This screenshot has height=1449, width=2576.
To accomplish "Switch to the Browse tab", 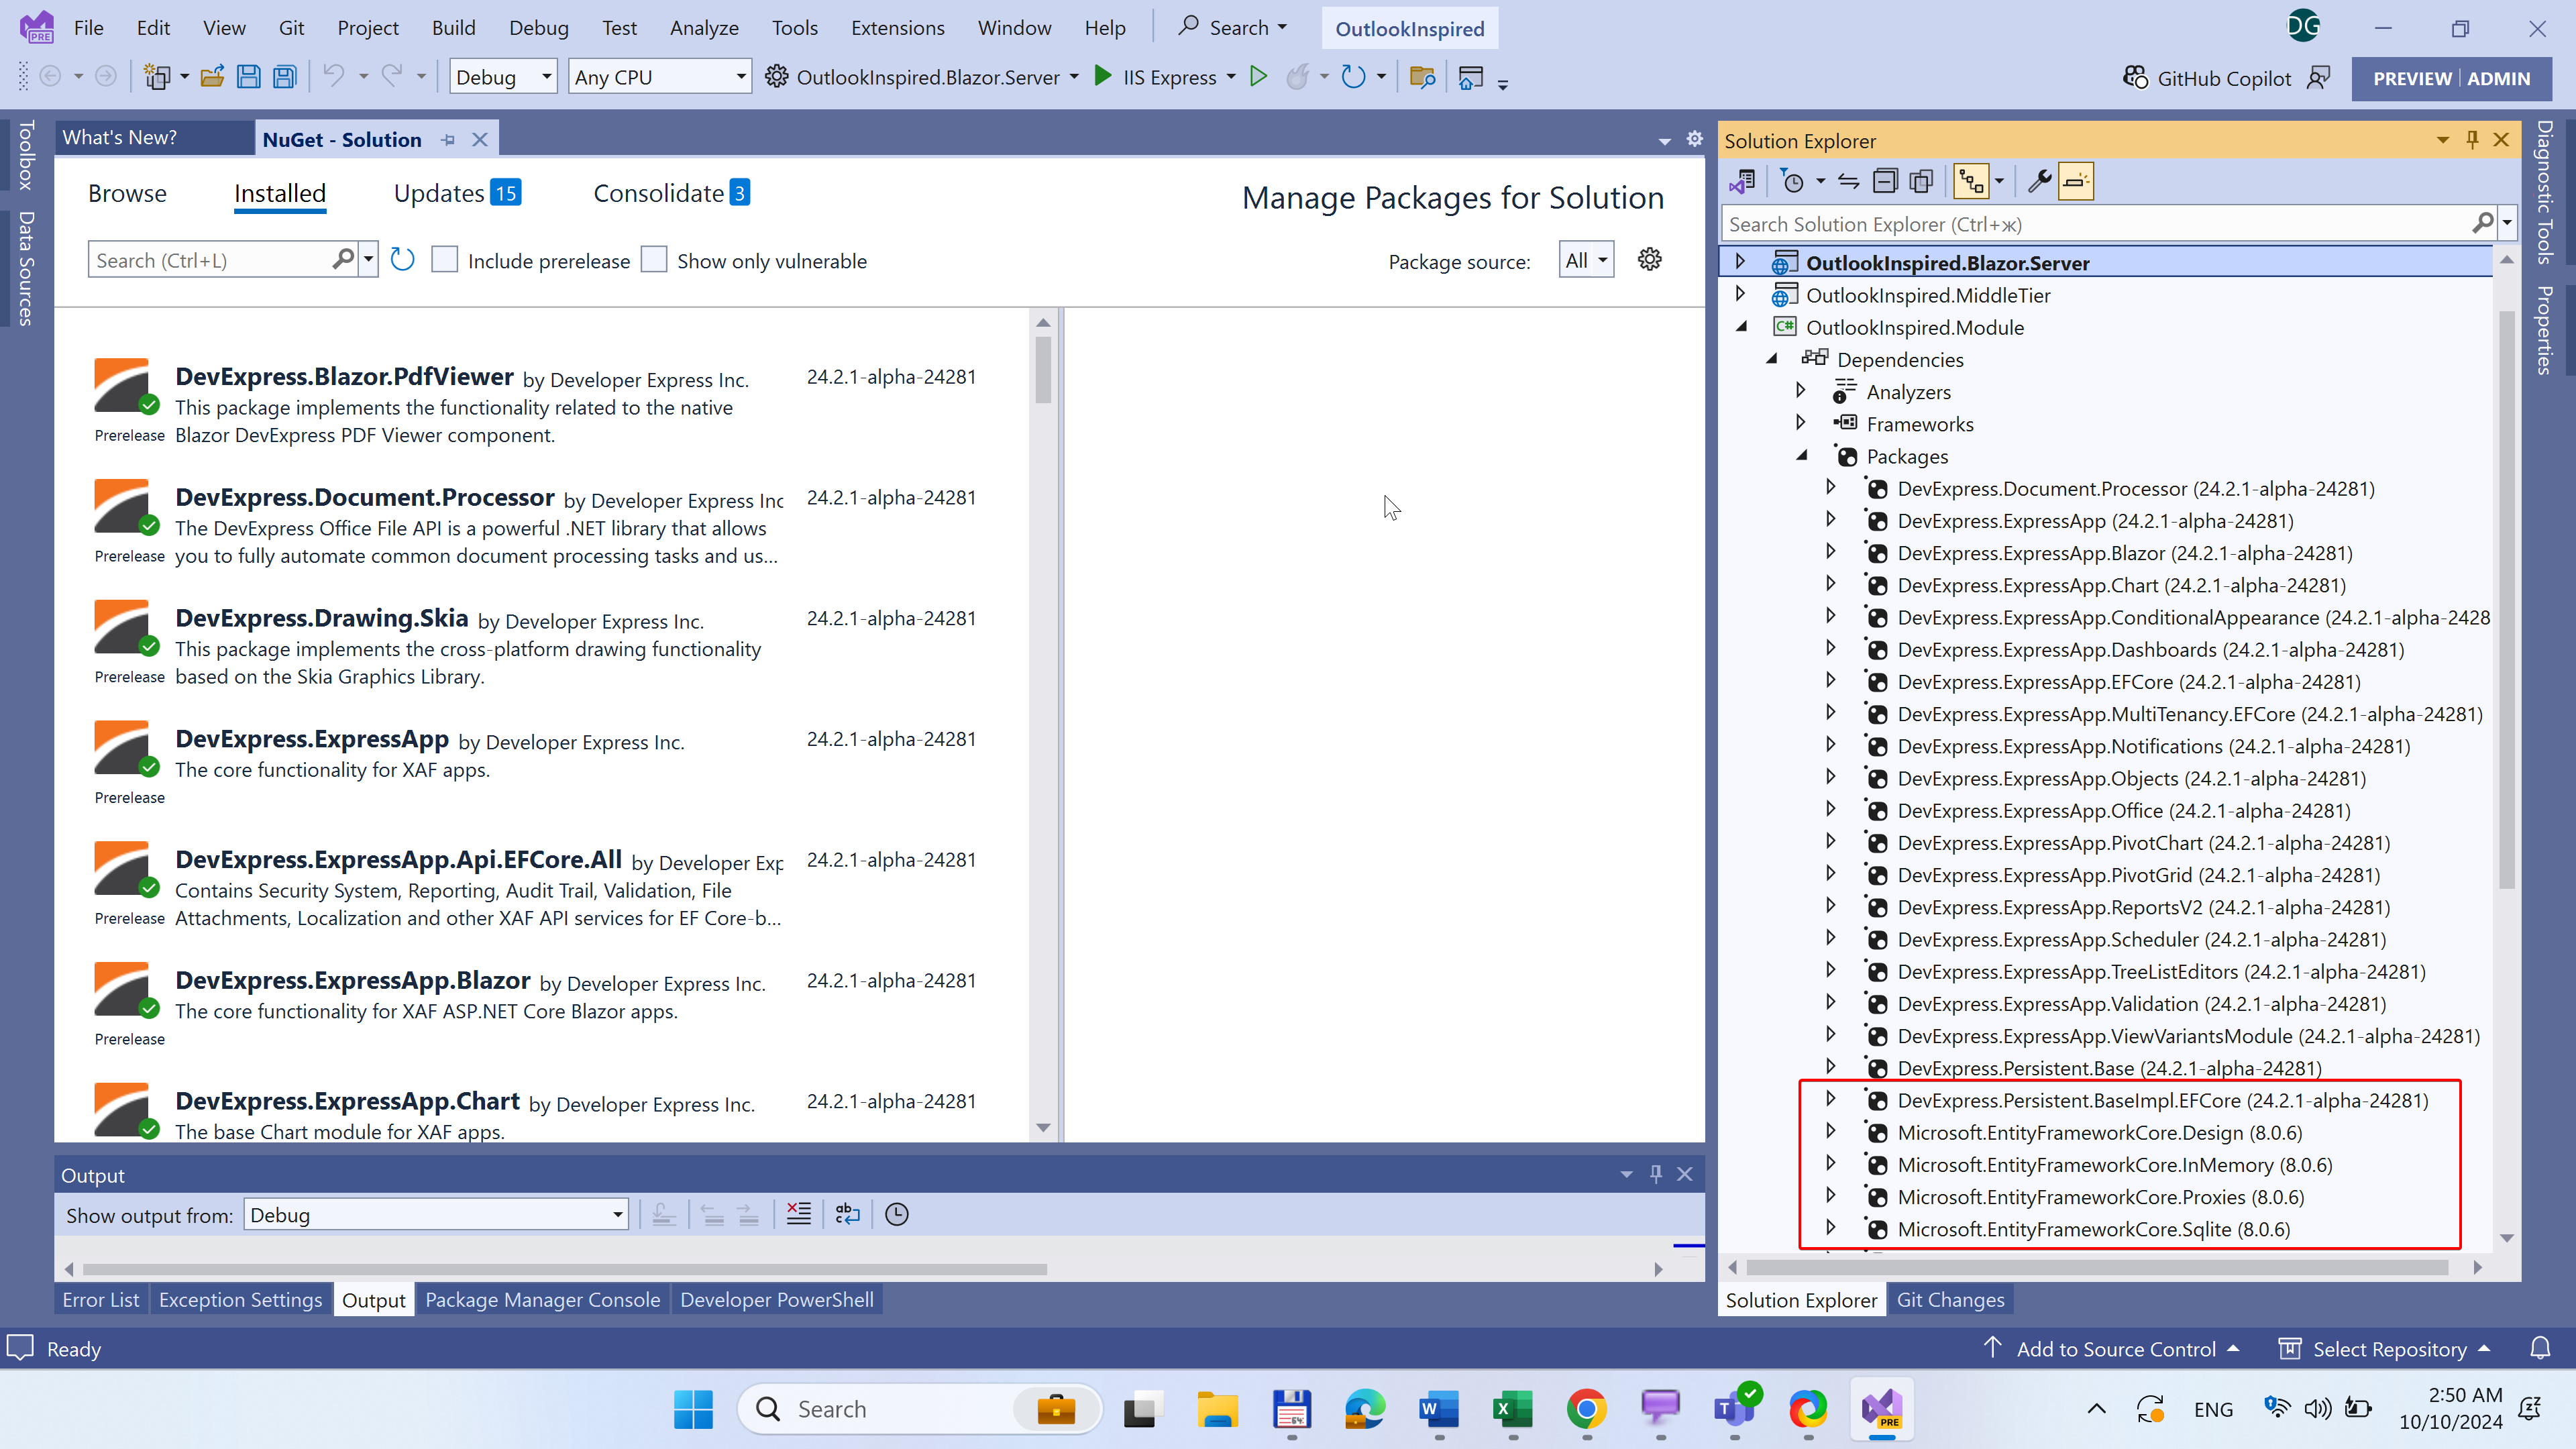I will (127, 193).
